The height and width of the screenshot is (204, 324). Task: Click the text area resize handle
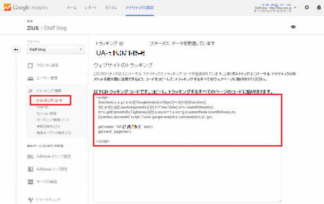click(280, 201)
